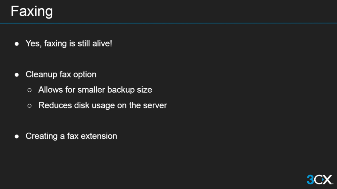337x189 pixels.
Task: Click the 3CX logo
Action: point(320,179)
